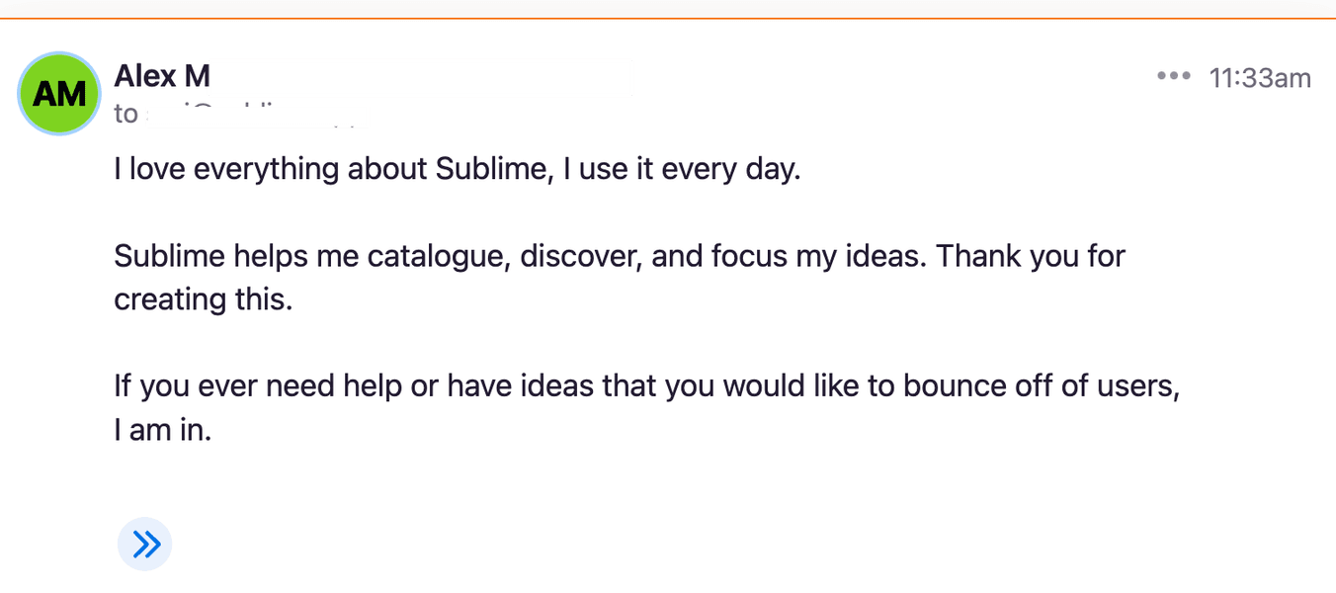Viewport: 1336px width, 593px height.
Task: Click the line starting 'Sublime helps me catalogue'
Action: [620, 257]
